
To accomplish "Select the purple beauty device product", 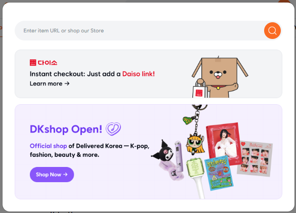I will point(179,156).
